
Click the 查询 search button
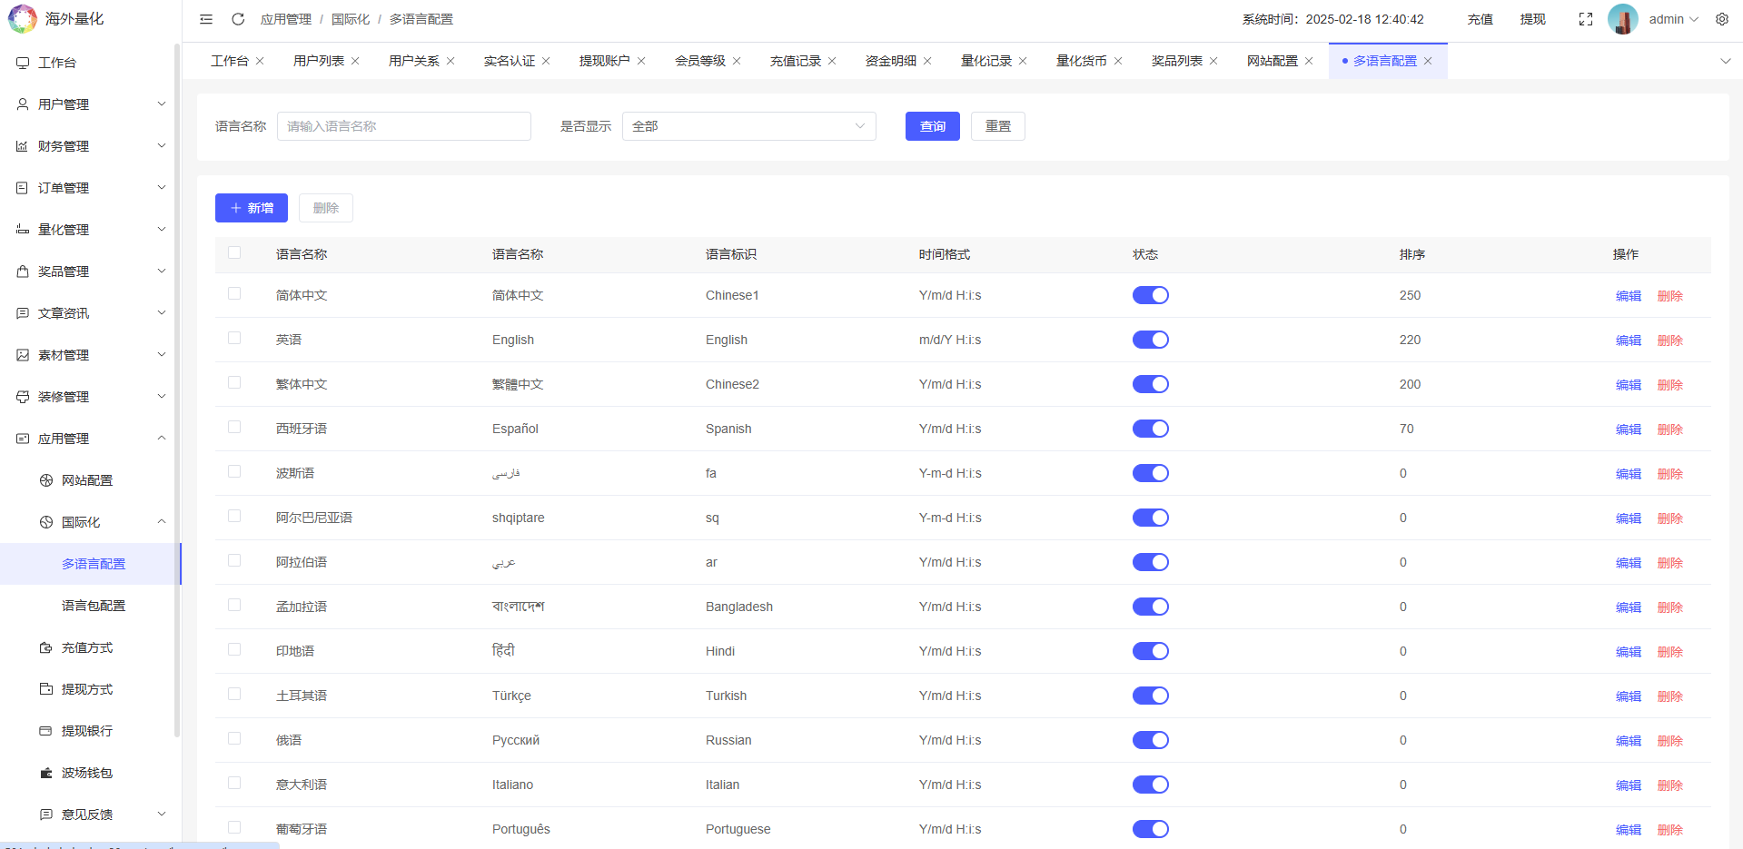tap(931, 126)
